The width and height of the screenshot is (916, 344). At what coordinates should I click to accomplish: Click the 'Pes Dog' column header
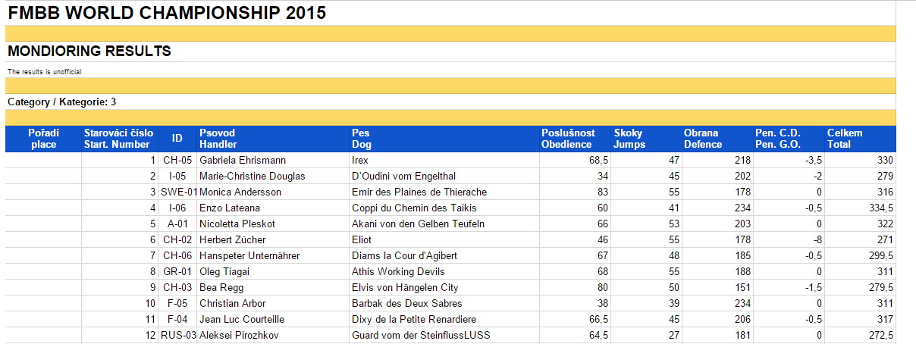coord(362,139)
